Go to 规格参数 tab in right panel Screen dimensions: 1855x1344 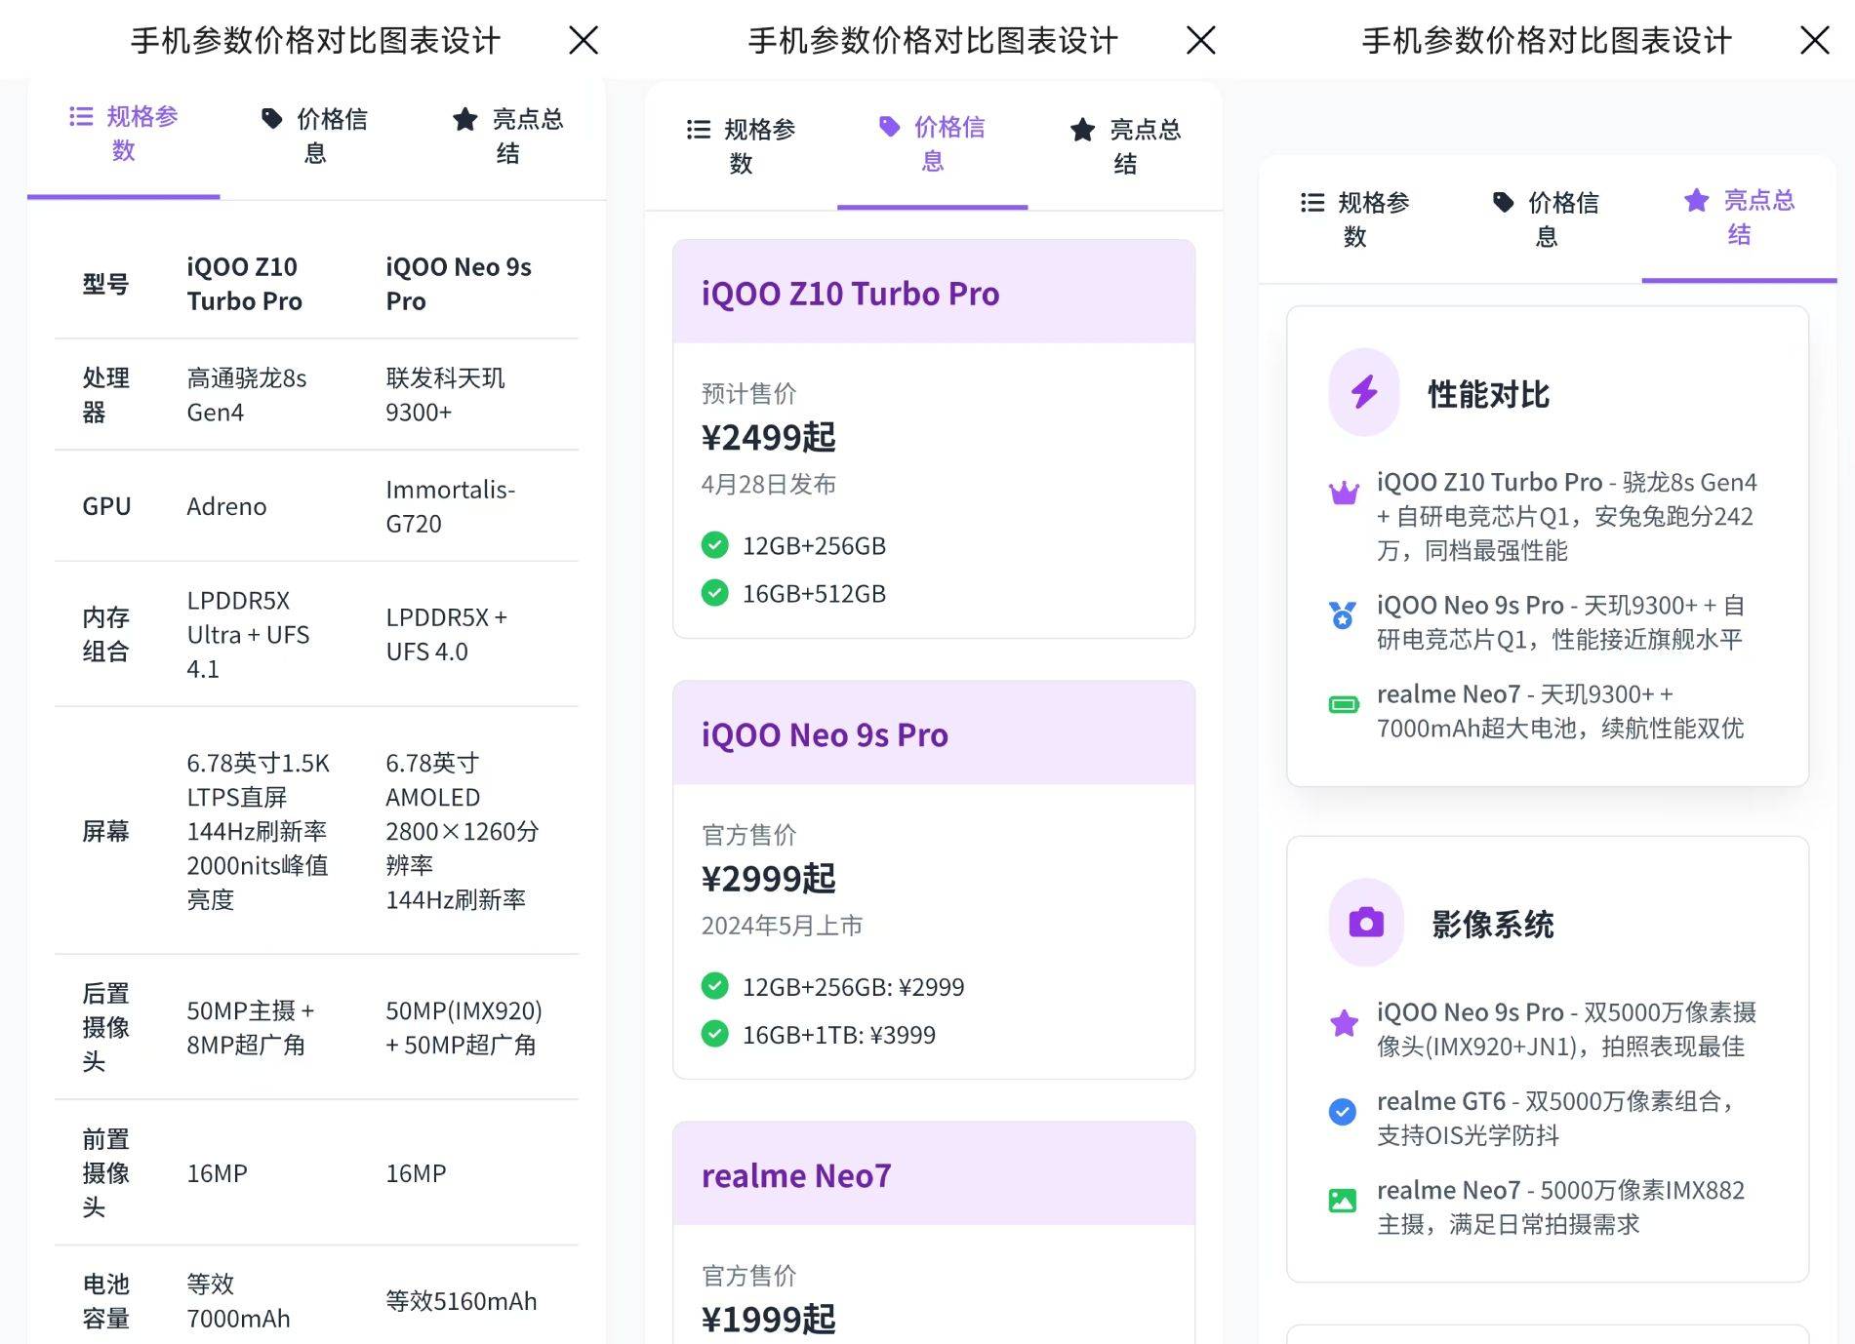1354,219
